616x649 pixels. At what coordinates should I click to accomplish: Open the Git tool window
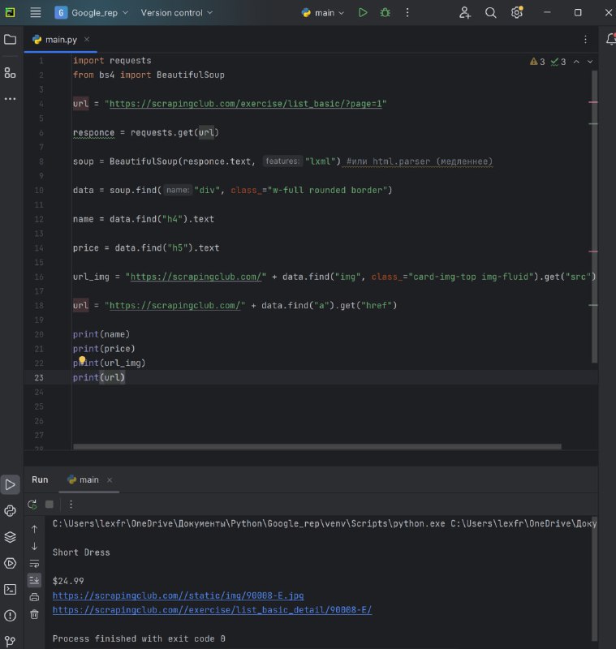[x=10, y=641]
